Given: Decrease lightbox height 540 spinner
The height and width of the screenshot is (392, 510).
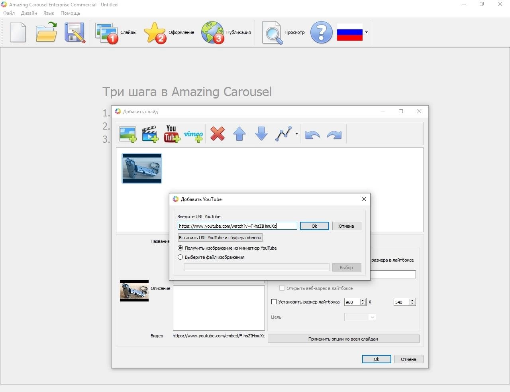Looking at the screenshot, I should click(x=412, y=304).
